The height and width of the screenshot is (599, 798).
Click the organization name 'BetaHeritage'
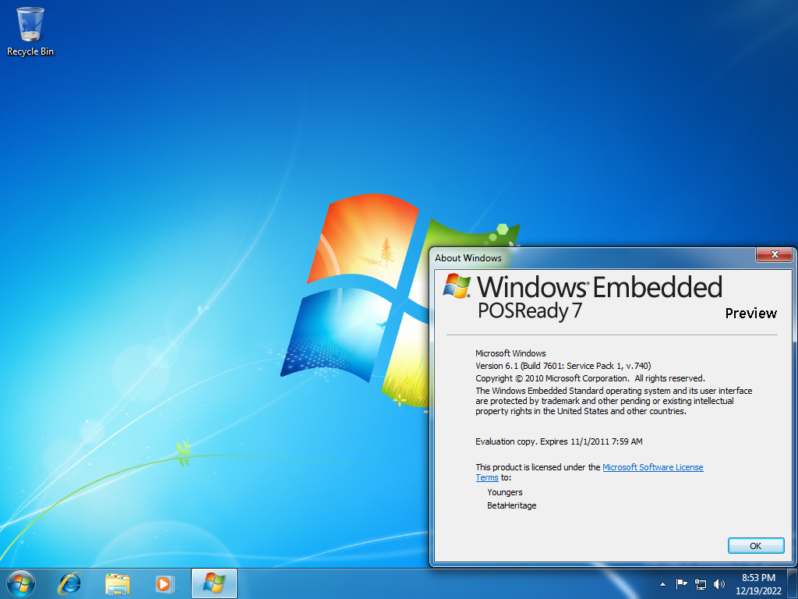[511, 505]
